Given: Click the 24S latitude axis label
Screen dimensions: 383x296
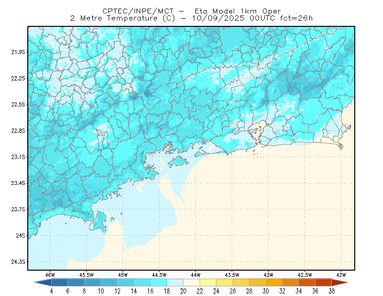Looking at the screenshot, I should coord(21,235).
